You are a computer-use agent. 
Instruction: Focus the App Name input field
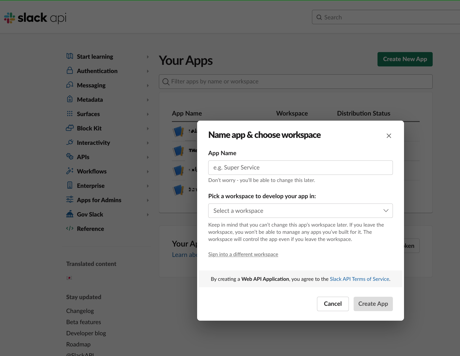pyautogui.click(x=300, y=168)
